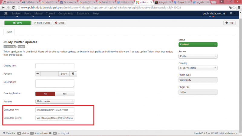Bookmark this page with star icon
The image size is (242, 136).
pos(234,7)
